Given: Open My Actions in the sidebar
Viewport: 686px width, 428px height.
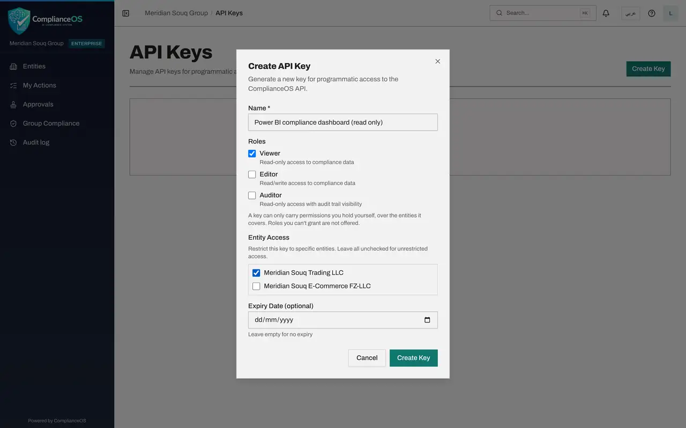Looking at the screenshot, I should click(57, 86).
